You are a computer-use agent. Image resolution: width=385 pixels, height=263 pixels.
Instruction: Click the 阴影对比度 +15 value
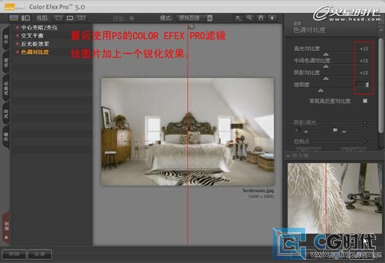click(364, 73)
